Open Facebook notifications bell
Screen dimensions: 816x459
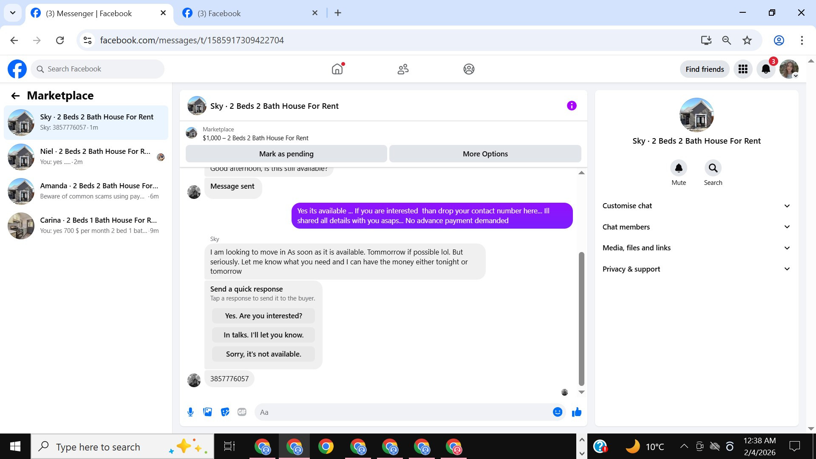click(765, 69)
